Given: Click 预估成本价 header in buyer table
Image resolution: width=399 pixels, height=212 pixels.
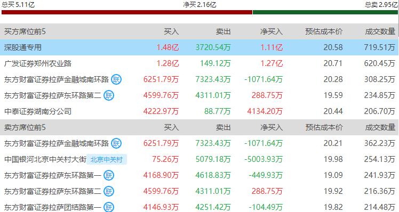Looking at the screenshot, I should point(324,31).
